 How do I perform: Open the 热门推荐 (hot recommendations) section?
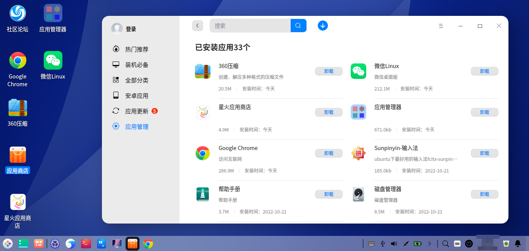coord(131,49)
